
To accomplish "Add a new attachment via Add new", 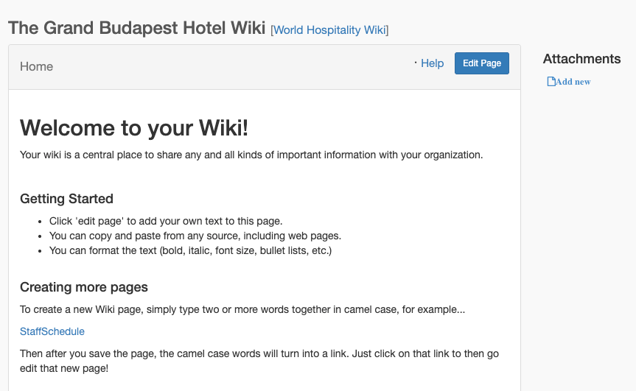I will 573,82.
